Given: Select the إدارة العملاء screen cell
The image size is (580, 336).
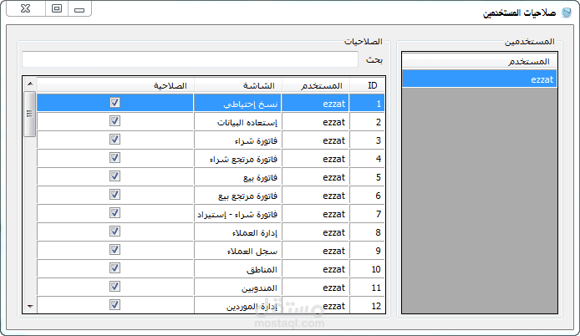Looking at the screenshot, I should tap(237, 232).
